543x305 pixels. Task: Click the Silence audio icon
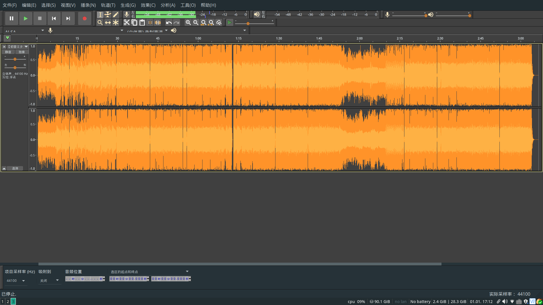click(x=158, y=23)
